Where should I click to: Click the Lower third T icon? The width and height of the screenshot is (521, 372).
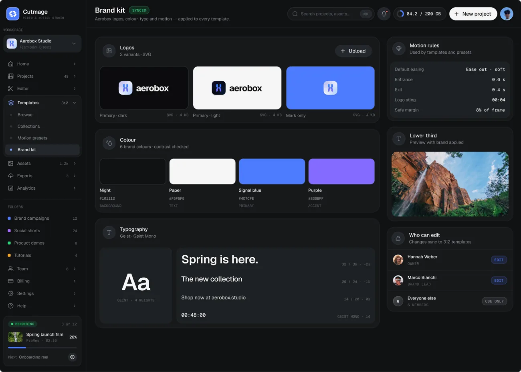pyautogui.click(x=399, y=139)
